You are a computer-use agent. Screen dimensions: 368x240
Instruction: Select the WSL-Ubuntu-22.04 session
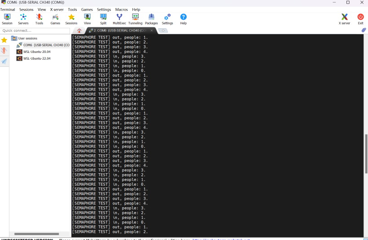(34, 58)
